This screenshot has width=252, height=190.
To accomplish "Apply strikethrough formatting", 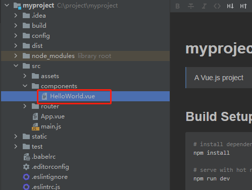I will 191,6.
